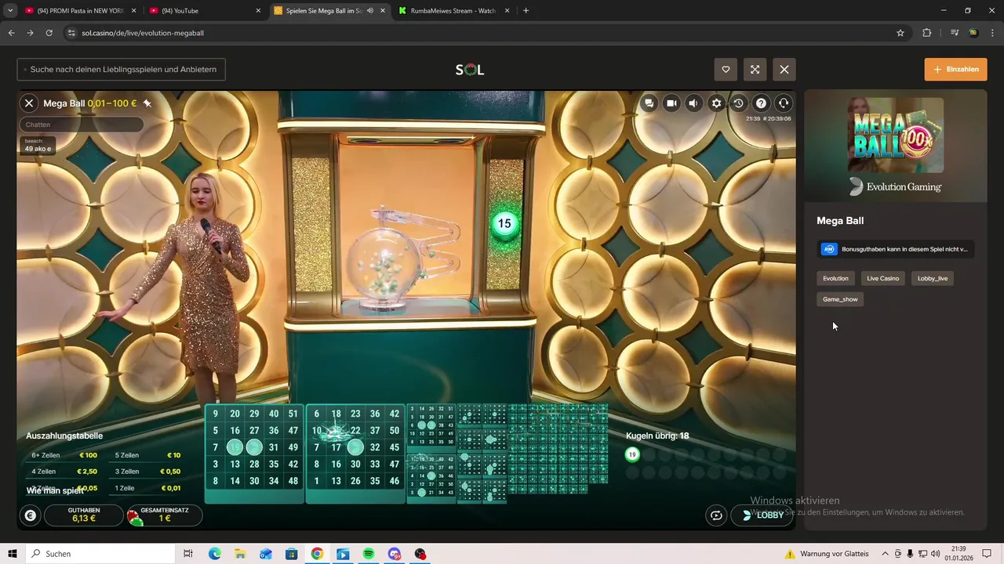The width and height of the screenshot is (1004, 564).
Task: Open the Guthaben balance display
Action: click(83, 515)
